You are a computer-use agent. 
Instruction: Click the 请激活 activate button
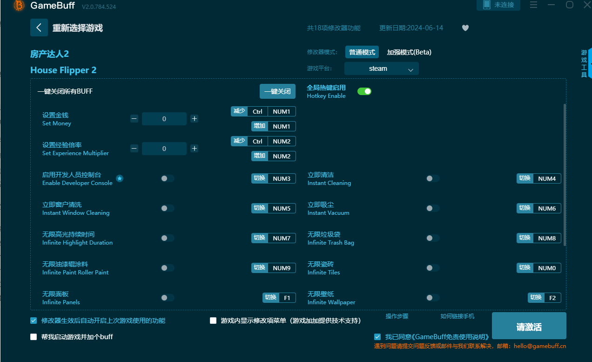pos(529,326)
